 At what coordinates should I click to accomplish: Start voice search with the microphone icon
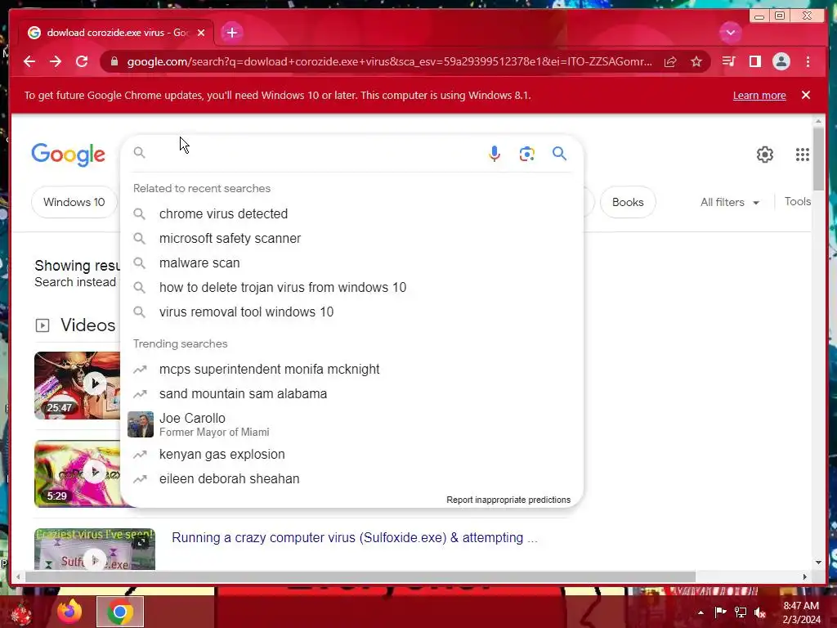click(x=495, y=154)
